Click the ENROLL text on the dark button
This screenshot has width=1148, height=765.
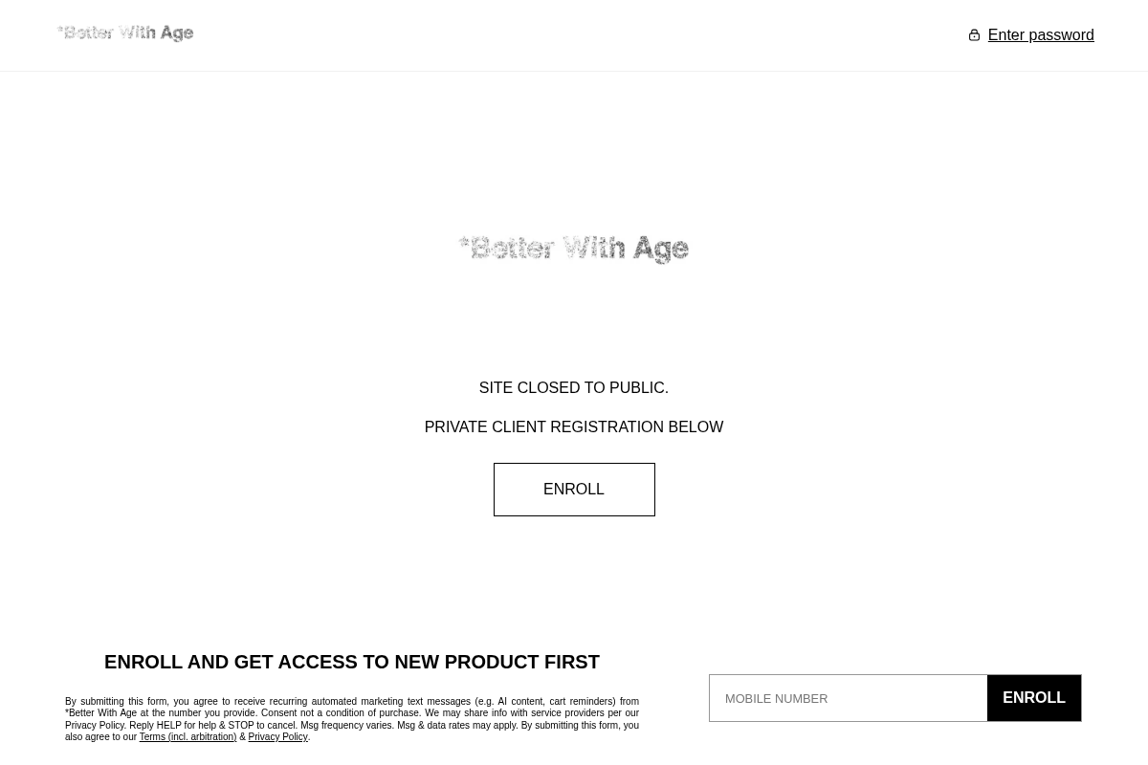pyautogui.click(x=1033, y=698)
